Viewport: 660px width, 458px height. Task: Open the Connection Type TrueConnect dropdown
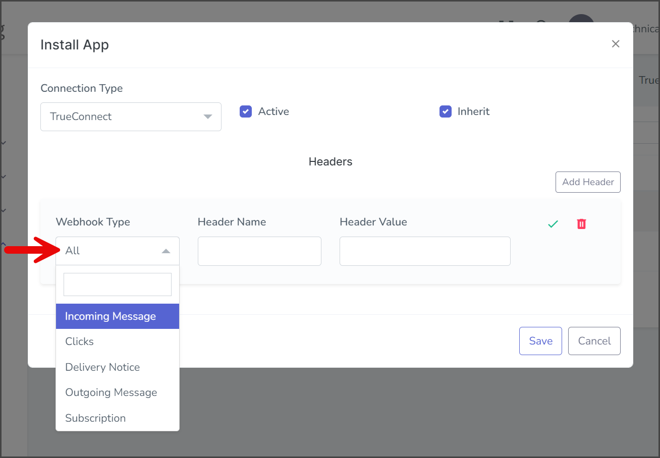(131, 117)
